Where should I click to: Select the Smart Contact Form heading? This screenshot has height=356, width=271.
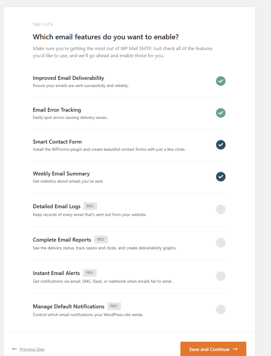(x=57, y=142)
